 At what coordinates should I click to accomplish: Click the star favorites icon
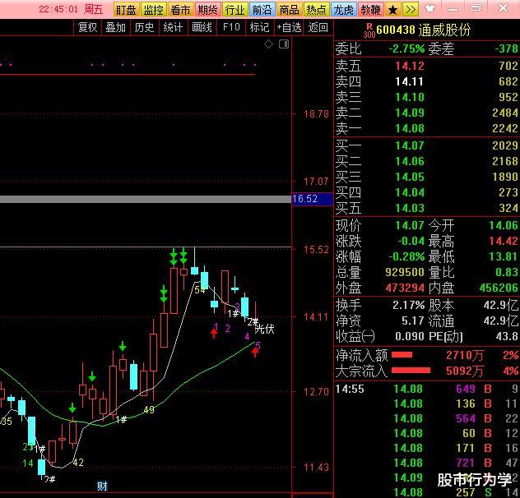pos(393,10)
